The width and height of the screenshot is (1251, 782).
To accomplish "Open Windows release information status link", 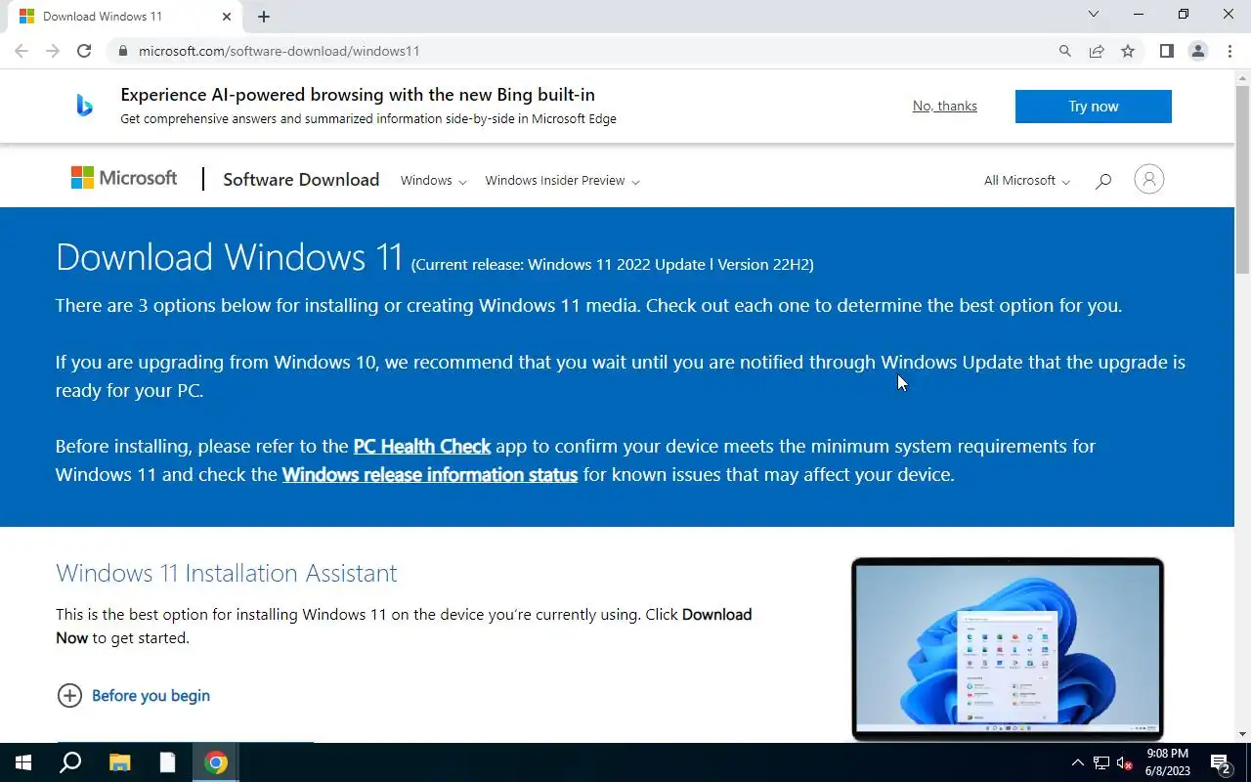I will [430, 474].
